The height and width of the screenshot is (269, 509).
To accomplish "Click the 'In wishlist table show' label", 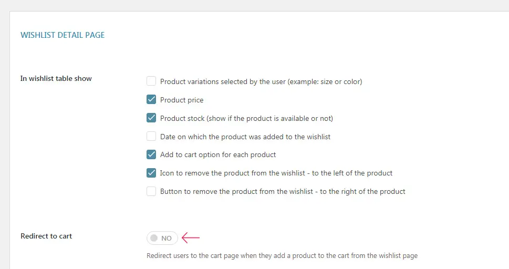I will 56,79.
